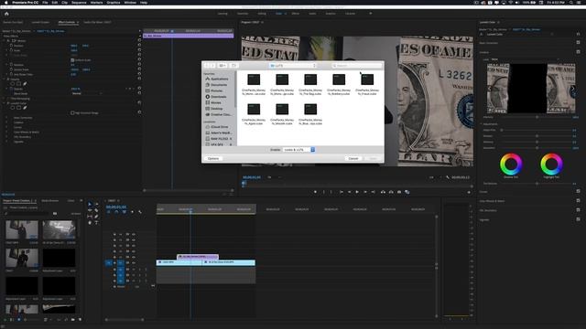Screen dimensions: 586x329
Task: Click the Home icon in Premiere header
Action: point(6,14)
